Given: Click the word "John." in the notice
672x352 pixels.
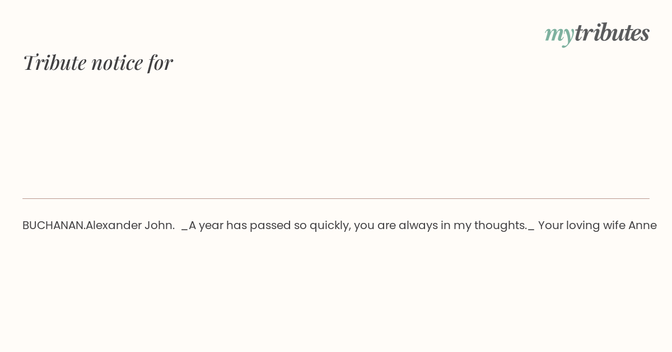Looking at the screenshot, I should pos(160,225).
